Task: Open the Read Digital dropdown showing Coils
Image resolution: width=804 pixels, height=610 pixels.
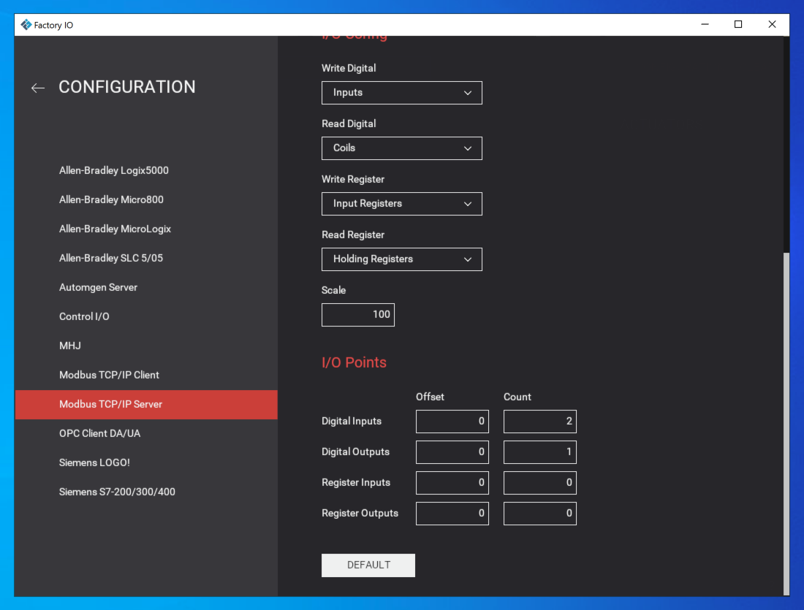Action: [401, 148]
